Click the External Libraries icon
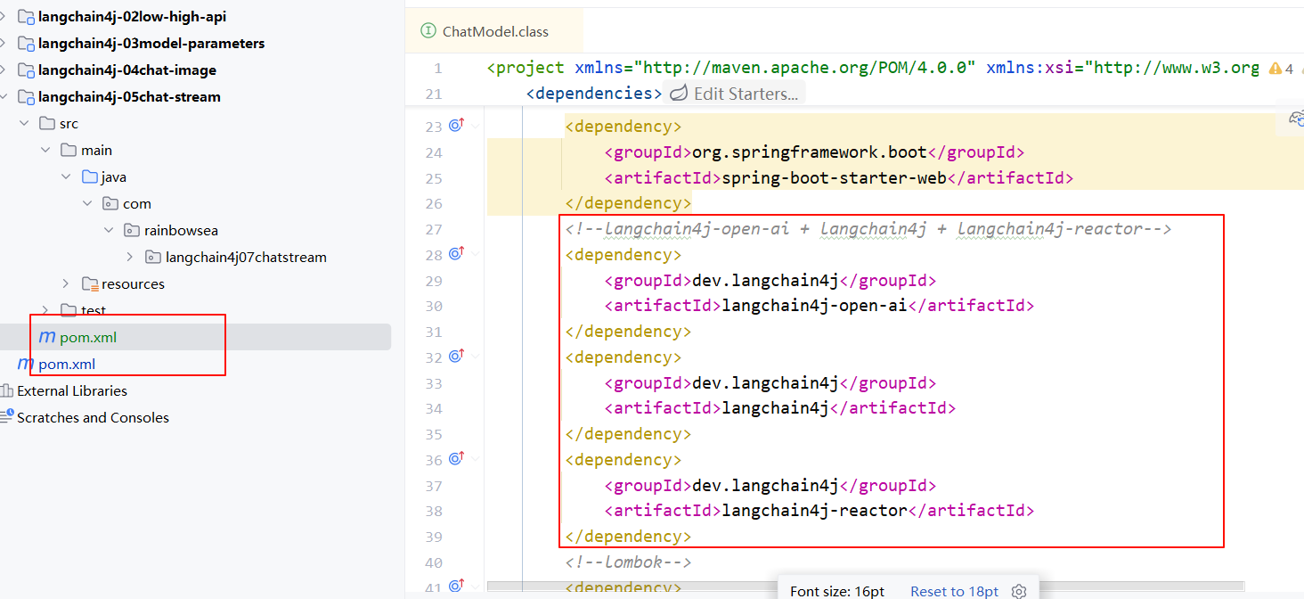1304x599 pixels. (x=7, y=391)
